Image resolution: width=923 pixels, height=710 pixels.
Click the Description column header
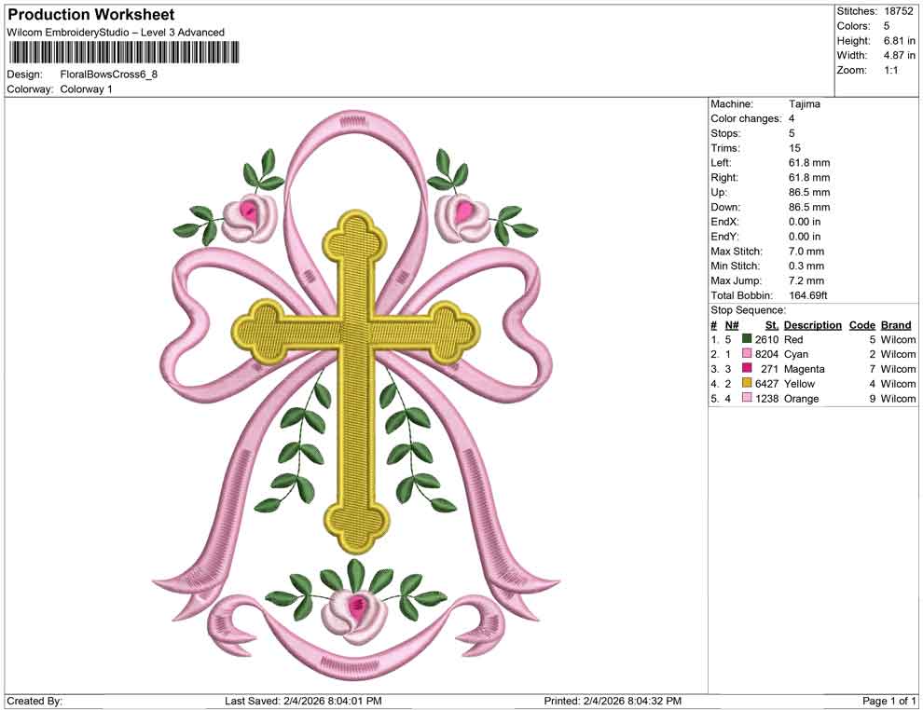tap(812, 324)
